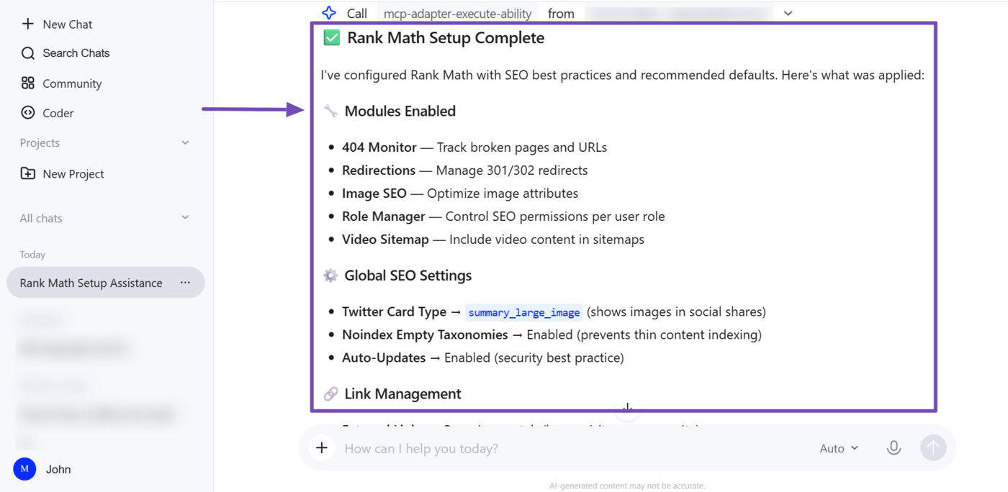Click the AI-generated content disclaimer text

click(627, 486)
